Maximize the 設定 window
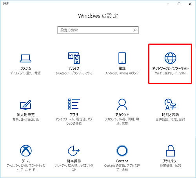Viewport: 196px width, 178px height. (179, 4)
